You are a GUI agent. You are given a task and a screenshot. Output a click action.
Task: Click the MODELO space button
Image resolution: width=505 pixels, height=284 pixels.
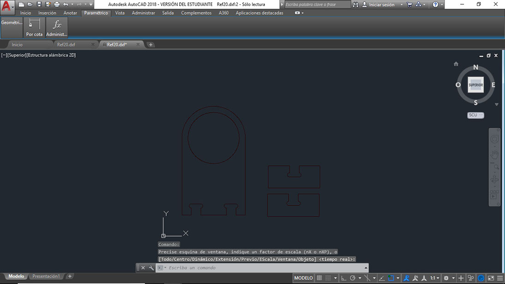click(x=303, y=278)
